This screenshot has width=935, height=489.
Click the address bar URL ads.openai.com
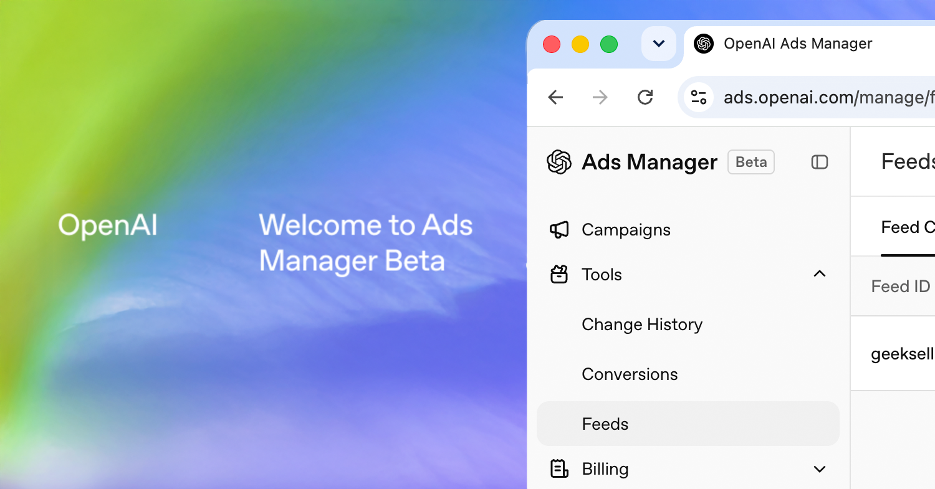click(x=829, y=97)
